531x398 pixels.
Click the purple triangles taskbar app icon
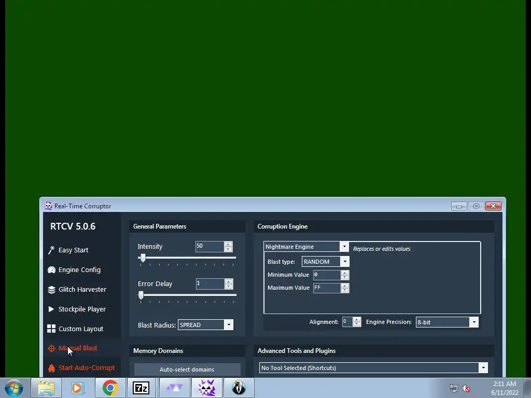174,388
